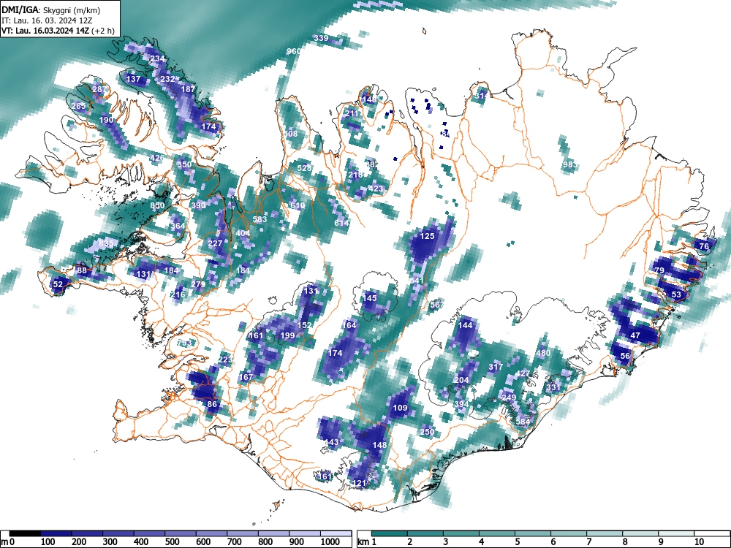Screen dimensions: 731x548
Task: Click the visibility value 190 on the map
Action: coord(106,120)
